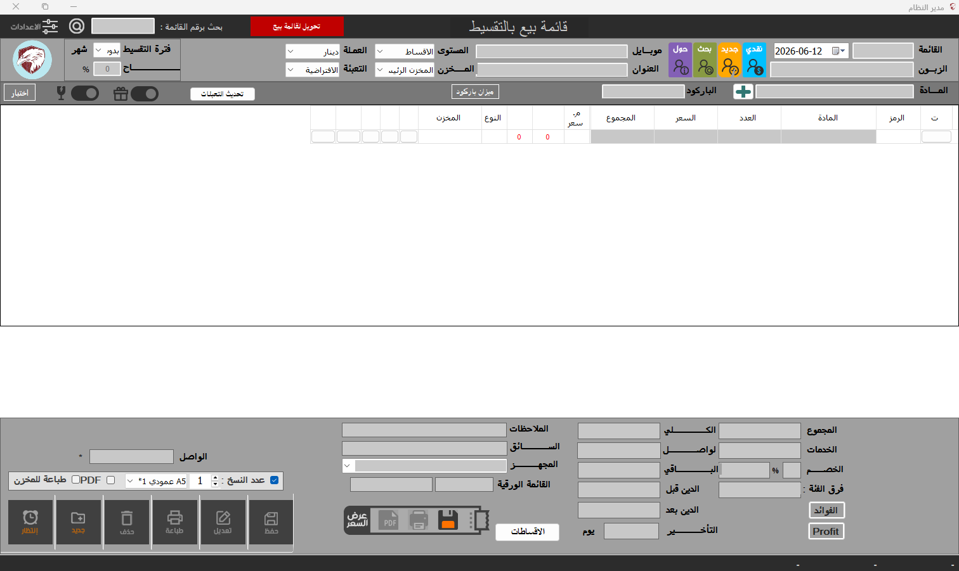The image size is (959, 571).
Task: Click the الباركود barcode input field
Action: 643,91
